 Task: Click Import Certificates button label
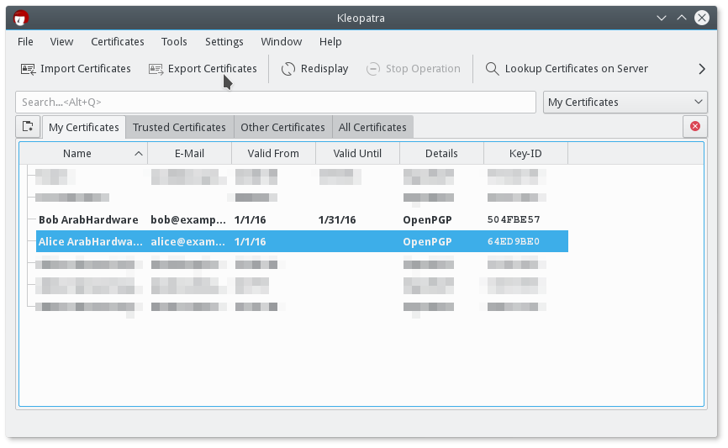(86, 69)
